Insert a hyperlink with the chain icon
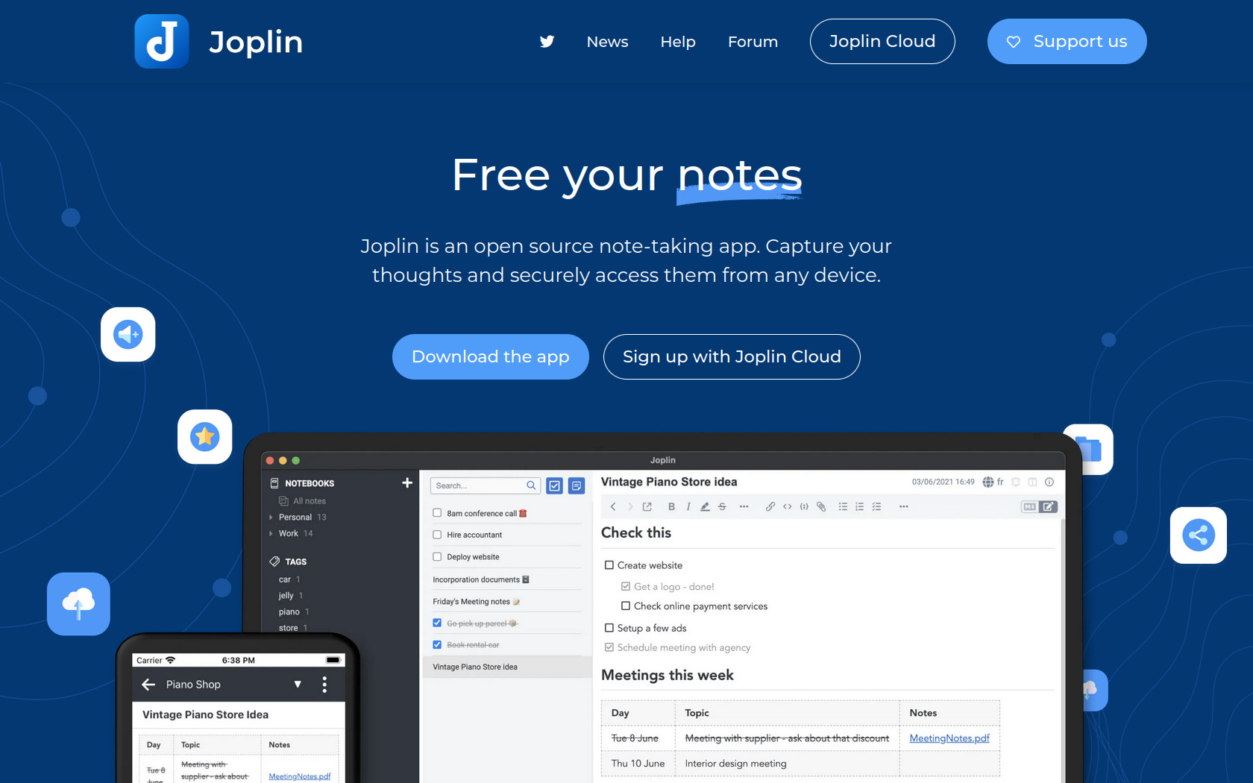1253x783 pixels. click(770, 506)
